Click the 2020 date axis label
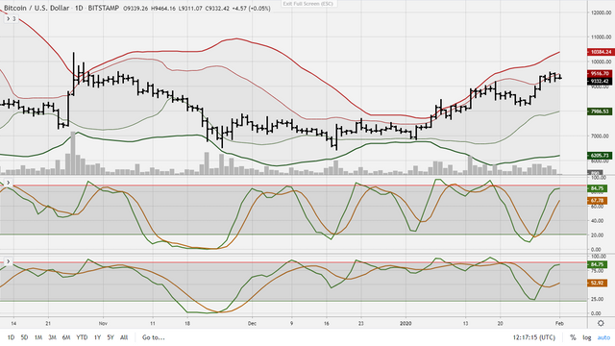Screen dimensions: 615x346 point(406,323)
